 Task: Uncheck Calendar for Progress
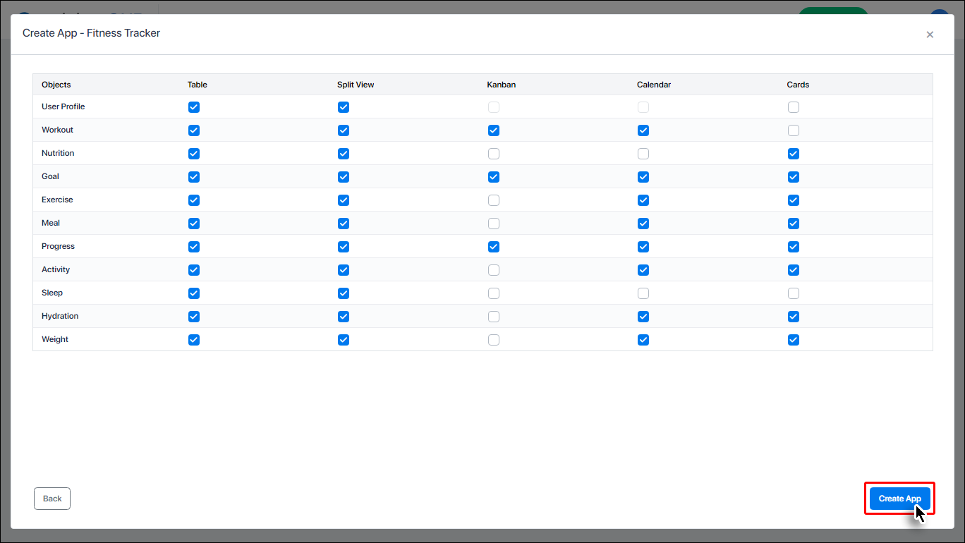coord(643,247)
